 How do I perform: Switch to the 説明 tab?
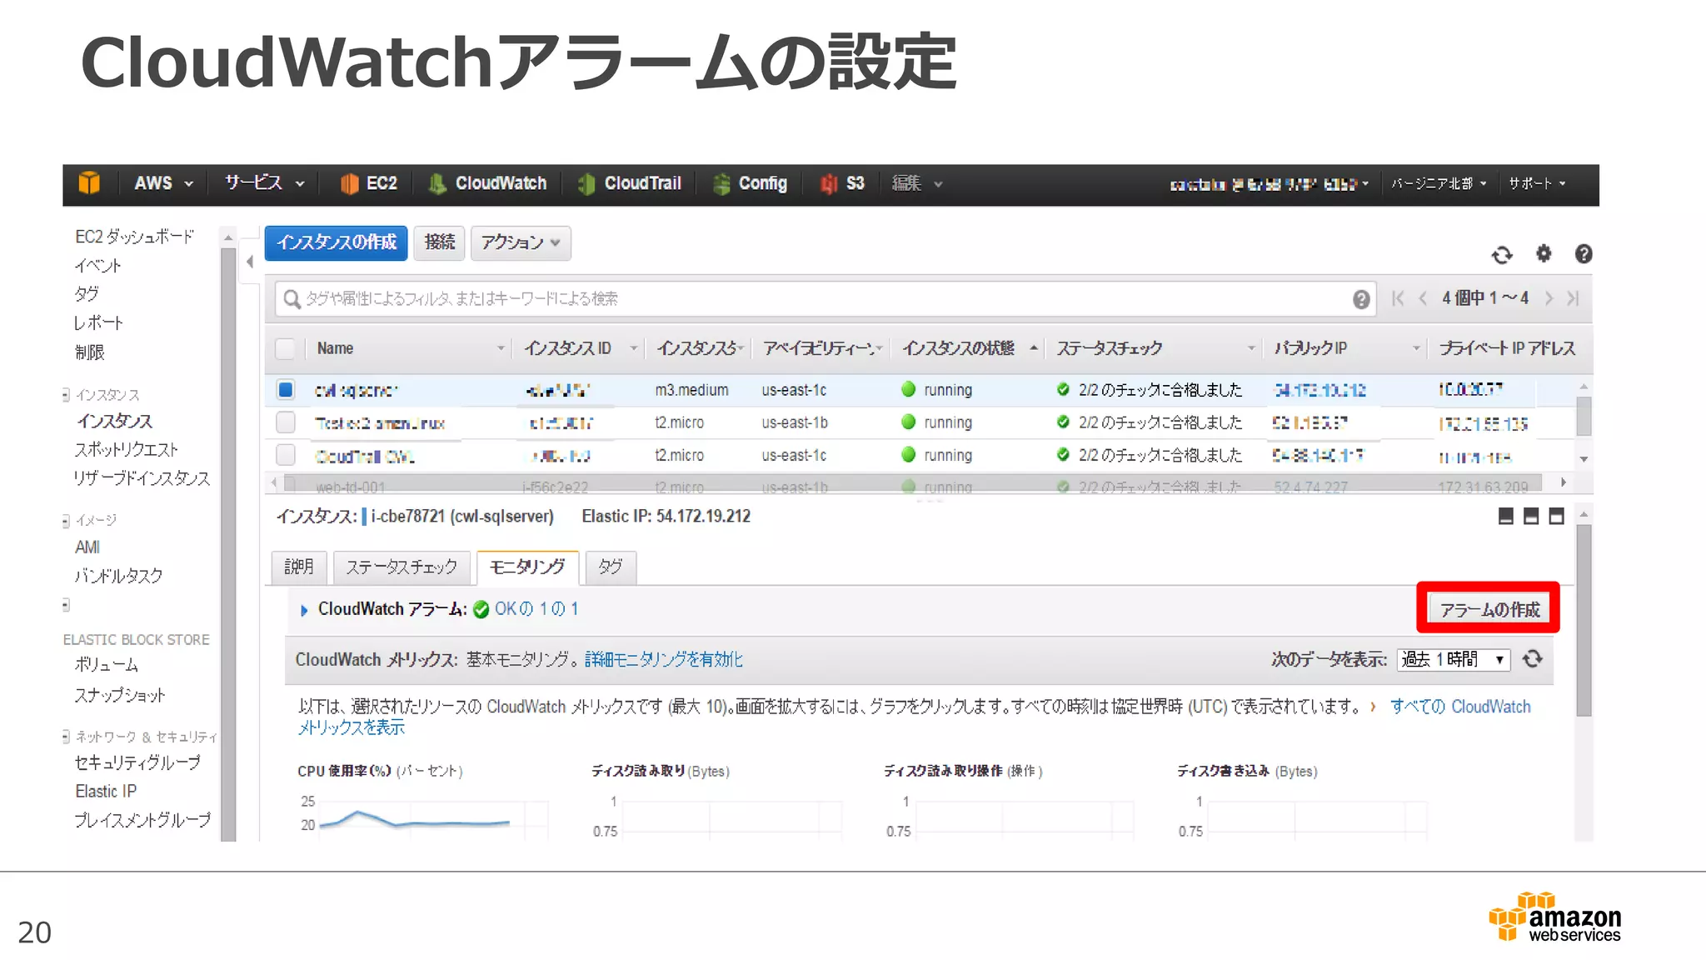(299, 567)
